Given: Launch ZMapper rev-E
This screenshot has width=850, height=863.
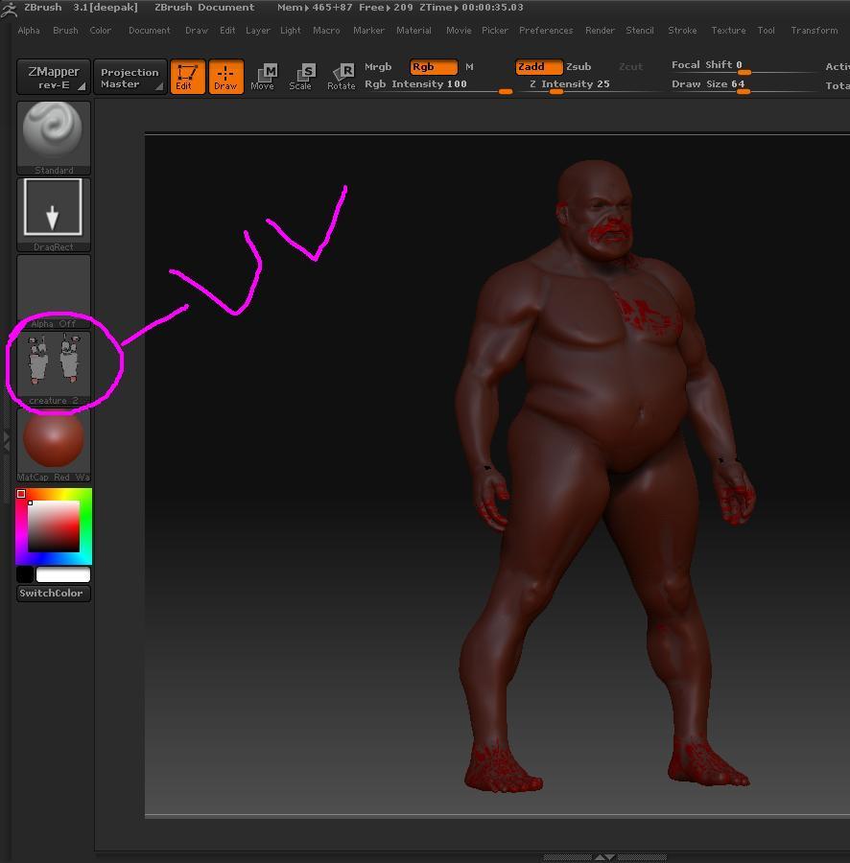Looking at the screenshot, I should click(x=54, y=77).
